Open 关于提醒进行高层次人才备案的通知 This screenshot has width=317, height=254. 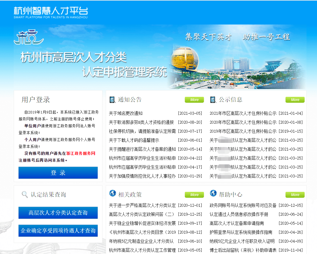(x=142, y=149)
